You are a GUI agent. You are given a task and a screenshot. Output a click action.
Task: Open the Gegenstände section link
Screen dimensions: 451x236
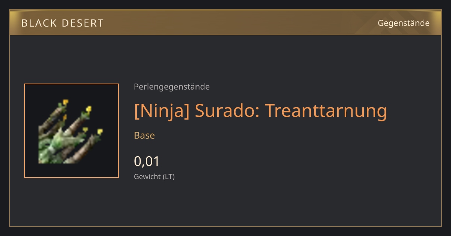coord(403,23)
